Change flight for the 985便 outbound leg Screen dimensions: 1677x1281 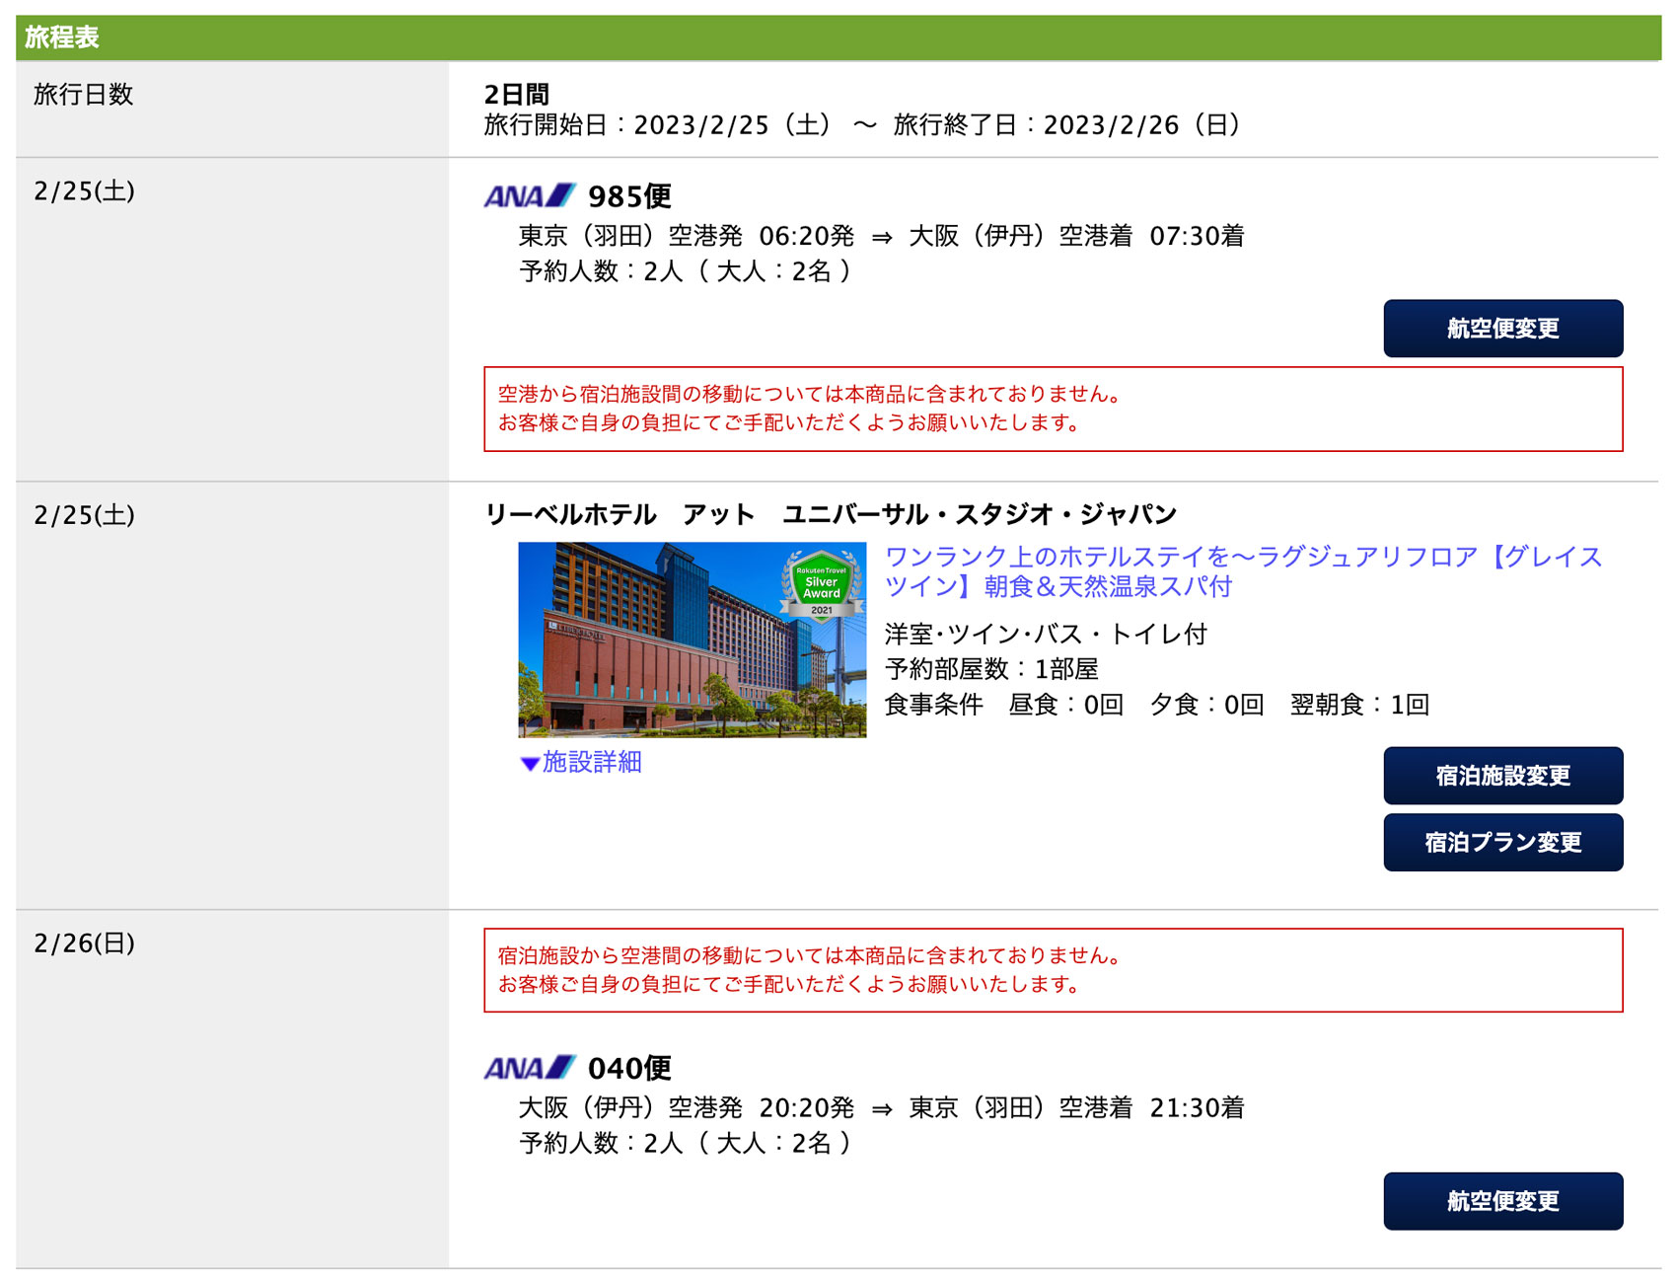pyautogui.click(x=1502, y=329)
